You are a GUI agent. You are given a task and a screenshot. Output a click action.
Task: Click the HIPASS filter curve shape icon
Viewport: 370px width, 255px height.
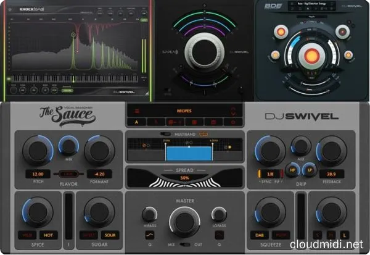(150, 235)
